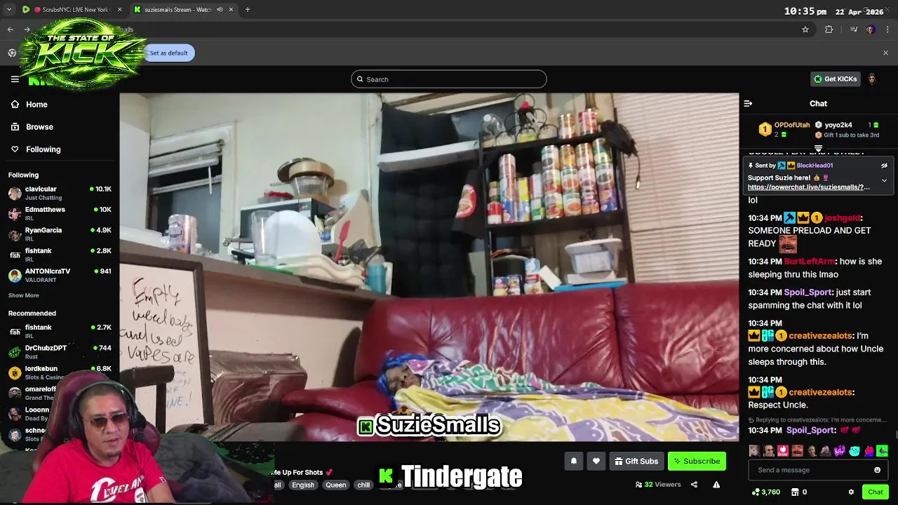Select the chill tag
This screenshot has width=898, height=505.
coord(363,485)
